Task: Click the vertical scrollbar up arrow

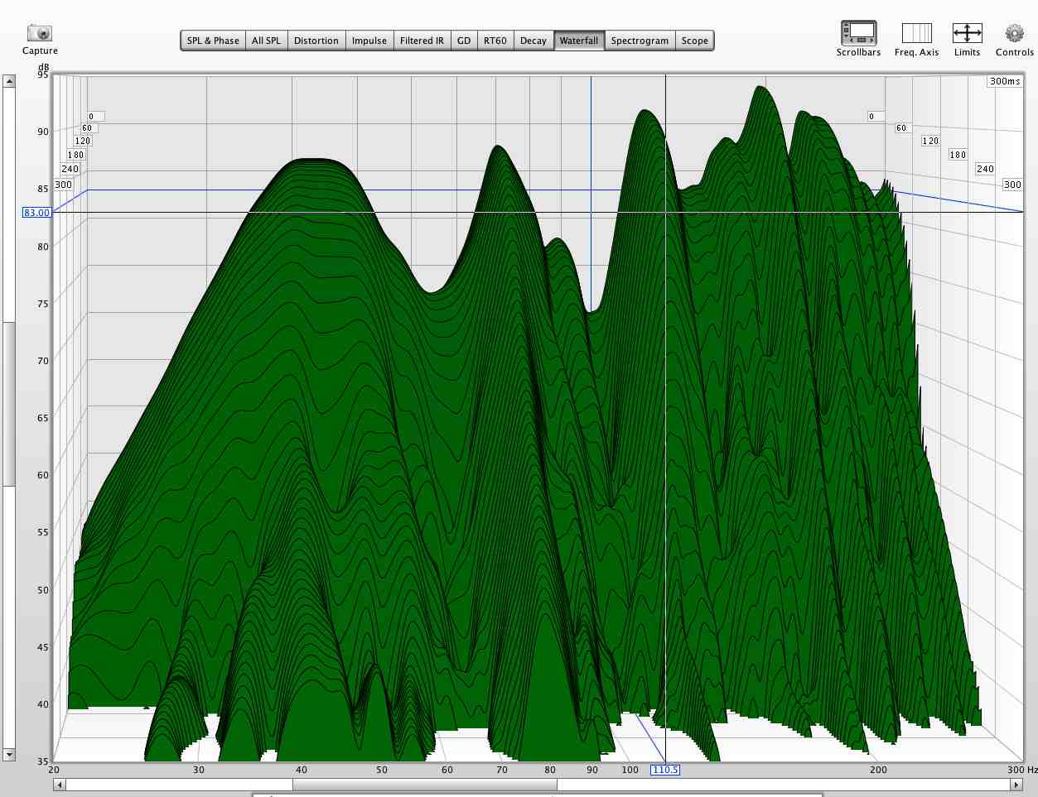Action: (9, 81)
